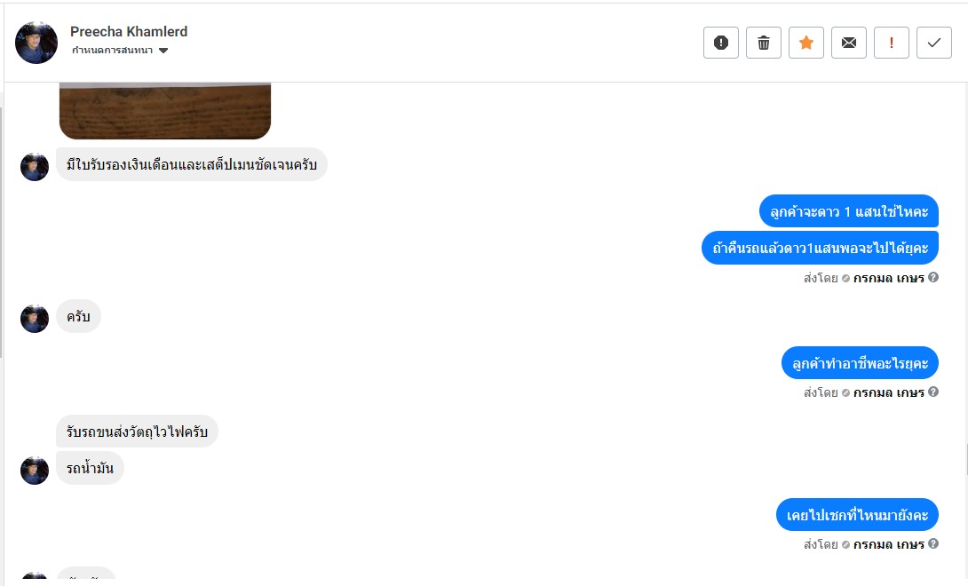This screenshot has width=968, height=586.
Task: Click the รถน้ำมัน message bubble
Action: click(x=90, y=468)
